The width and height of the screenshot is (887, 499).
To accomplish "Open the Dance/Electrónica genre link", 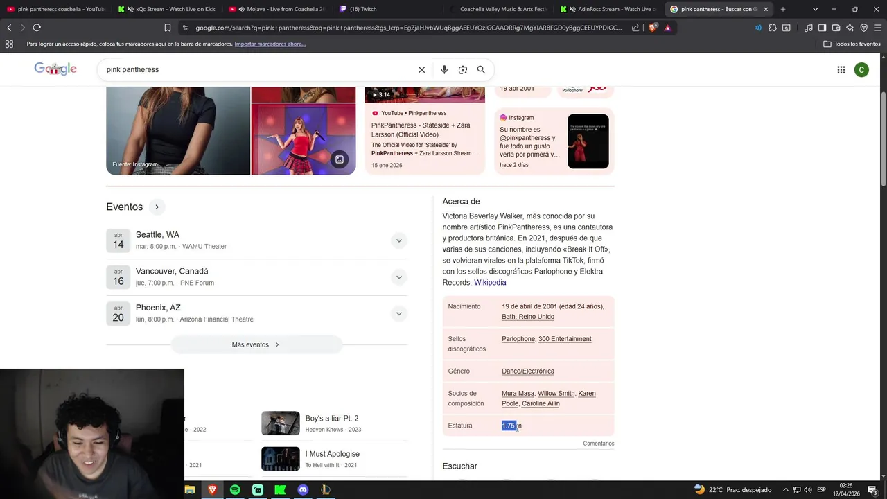I will click(x=528, y=371).
